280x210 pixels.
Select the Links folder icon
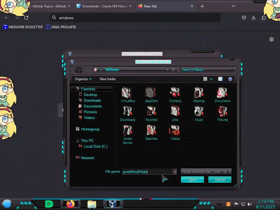coord(175,111)
